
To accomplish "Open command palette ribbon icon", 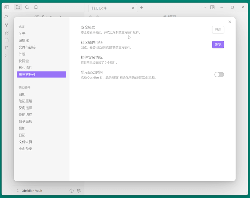I will coord(6,56).
